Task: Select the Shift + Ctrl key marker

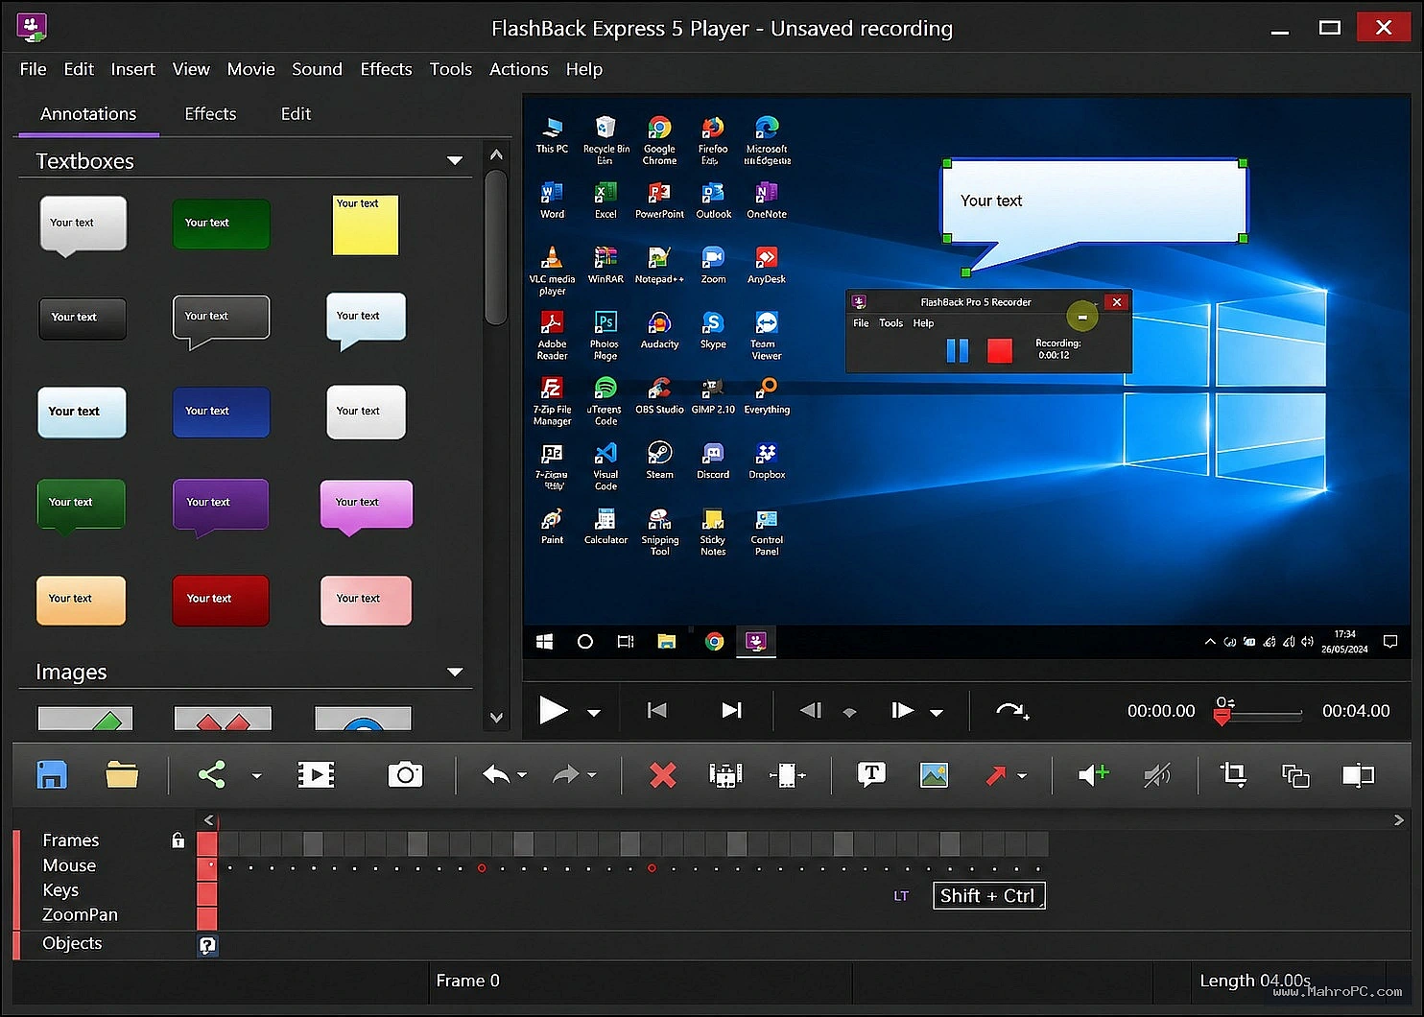Action: pos(988,896)
